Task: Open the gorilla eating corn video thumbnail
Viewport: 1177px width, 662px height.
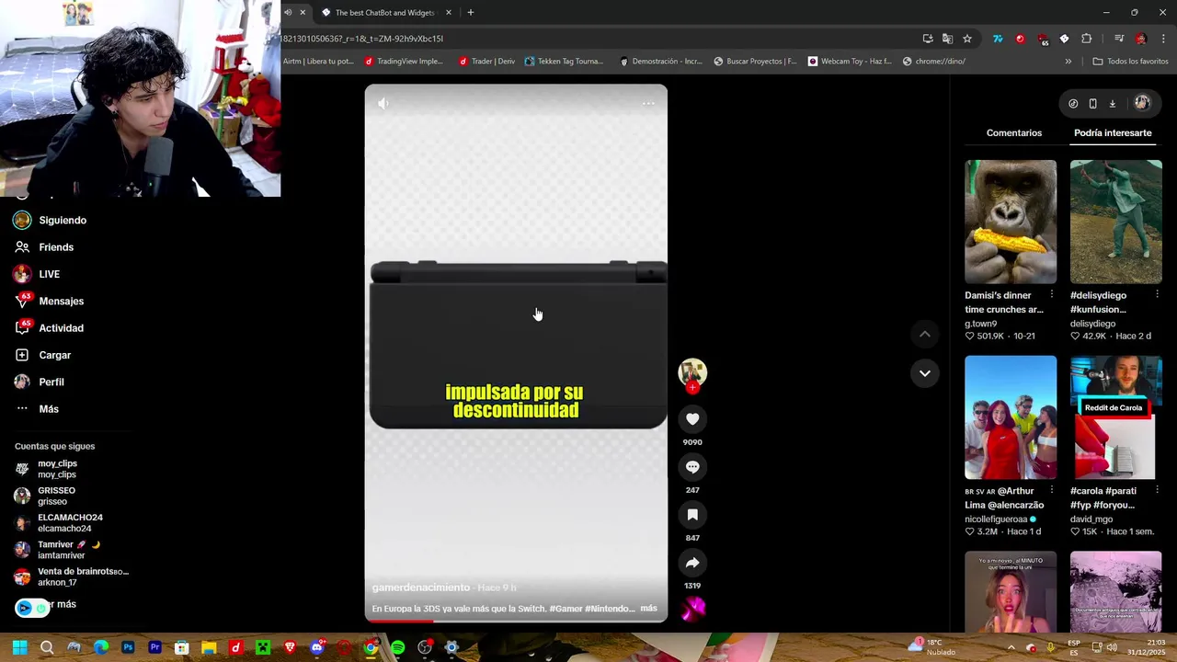Action: pos(1011,222)
